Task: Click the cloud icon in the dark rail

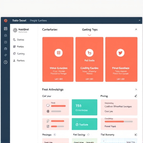Action: click(x=6, y=55)
